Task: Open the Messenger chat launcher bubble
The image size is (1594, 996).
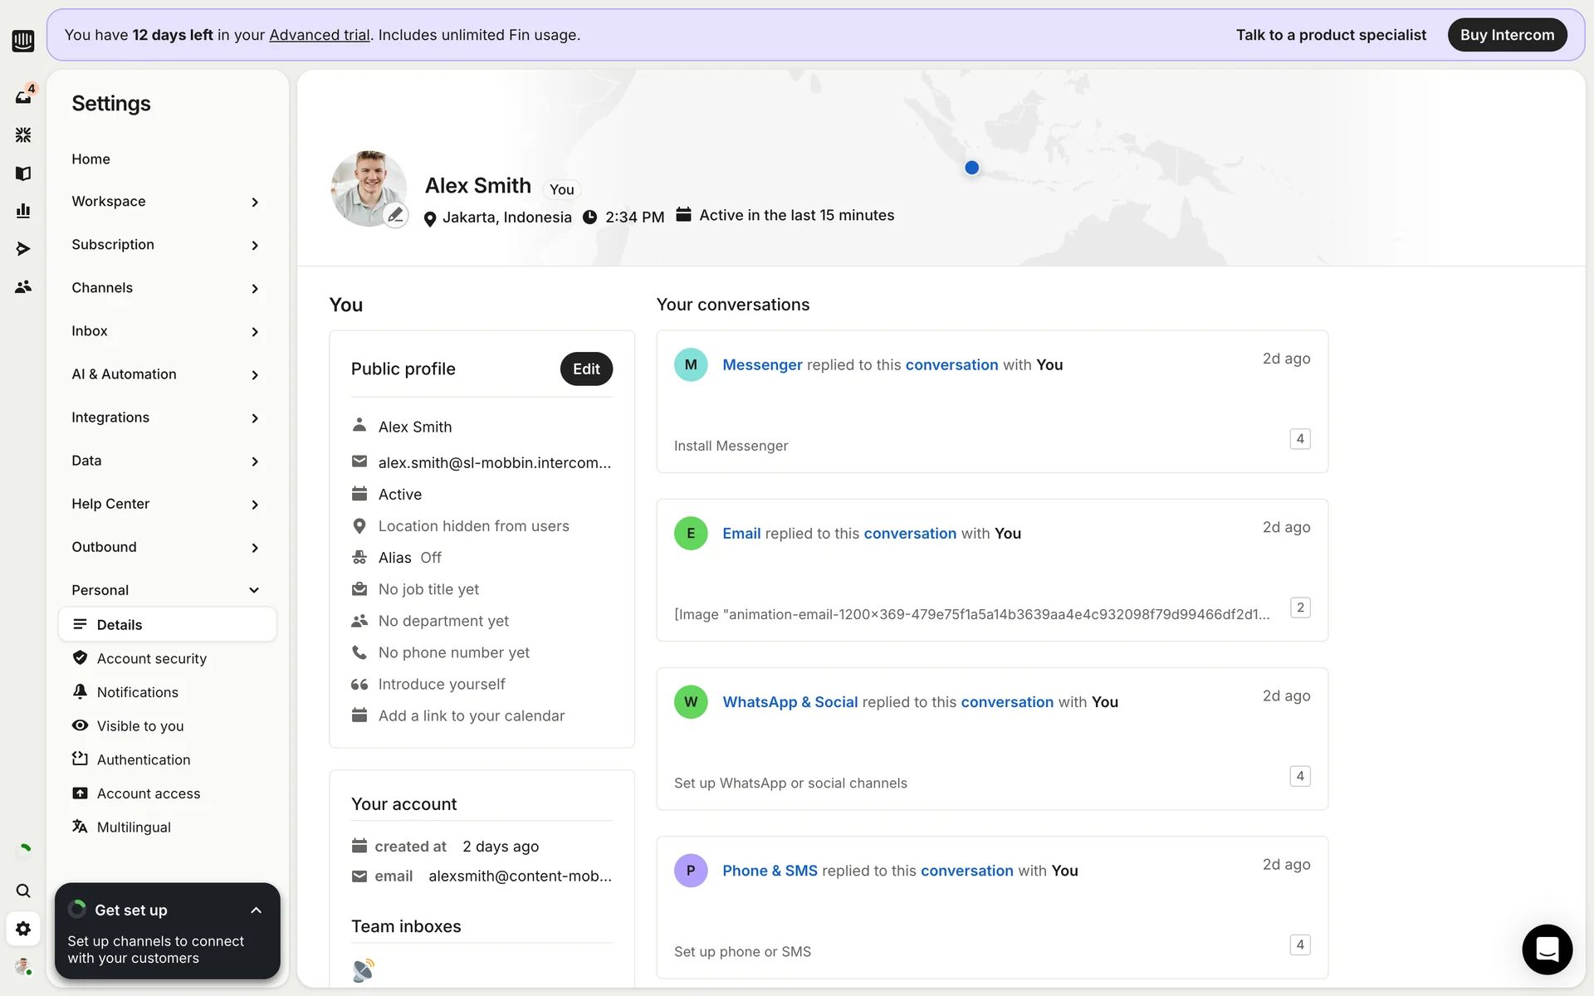Action: coord(1547,949)
